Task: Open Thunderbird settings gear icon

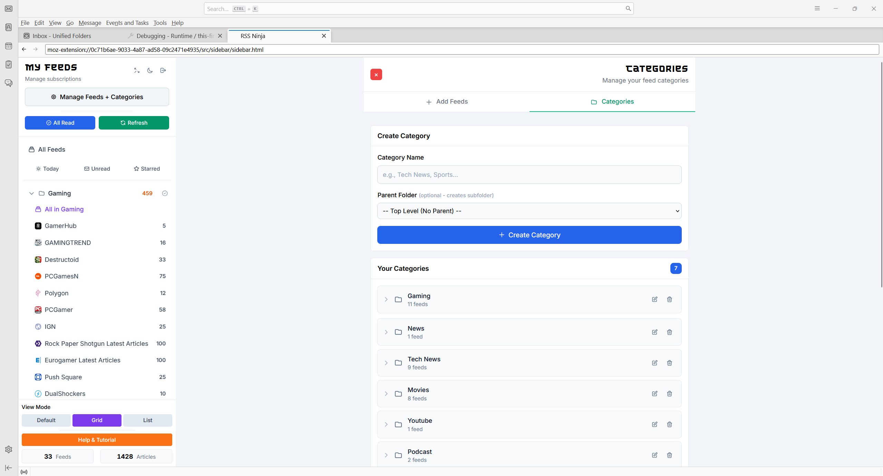Action: 9,449
